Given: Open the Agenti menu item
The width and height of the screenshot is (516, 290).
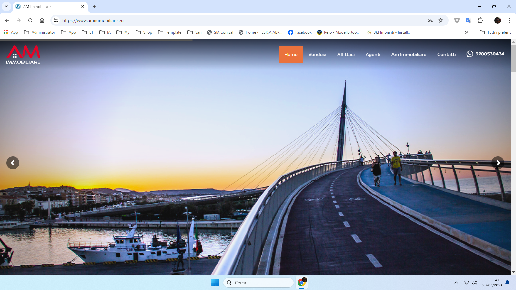Looking at the screenshot, I should [x=373, y=55].
